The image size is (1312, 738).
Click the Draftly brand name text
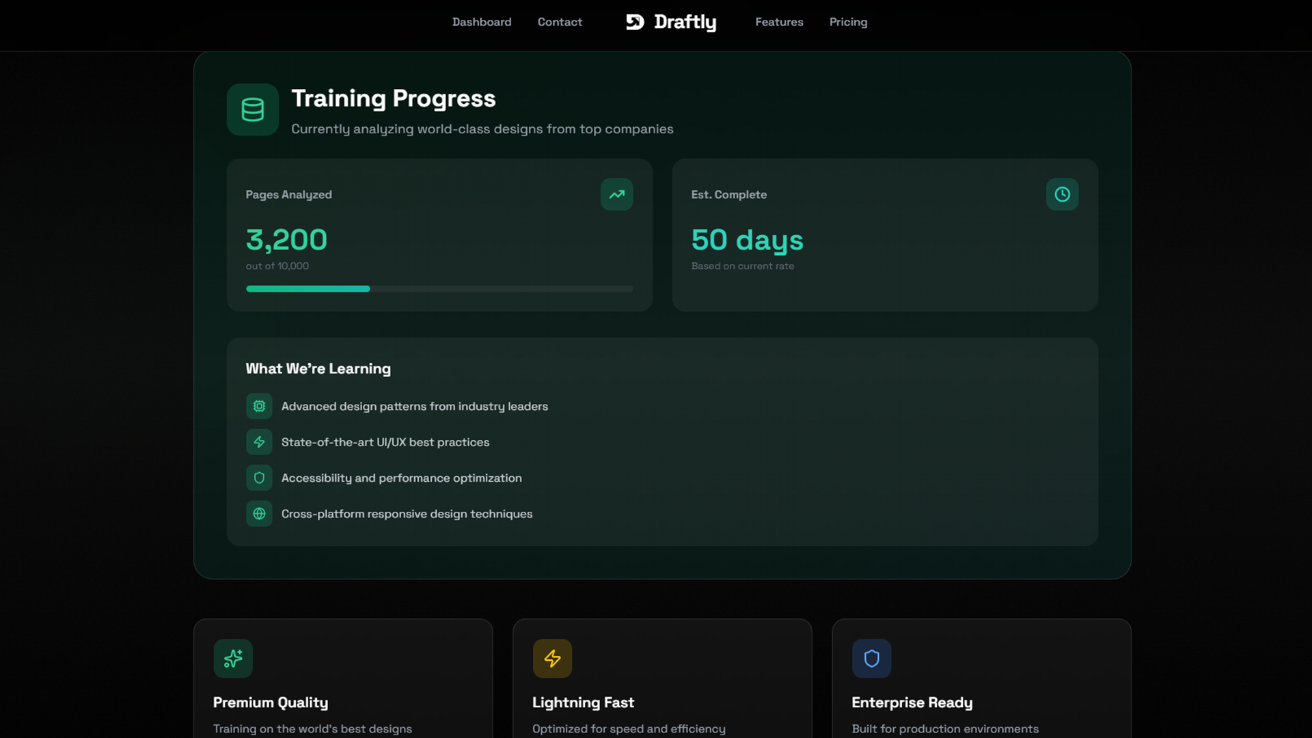click(685, 21)
